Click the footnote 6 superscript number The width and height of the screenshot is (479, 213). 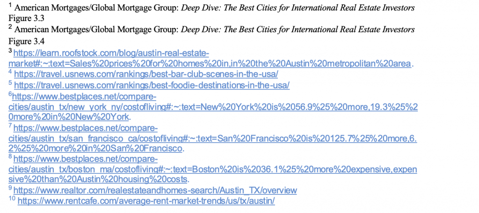point(10,94)
